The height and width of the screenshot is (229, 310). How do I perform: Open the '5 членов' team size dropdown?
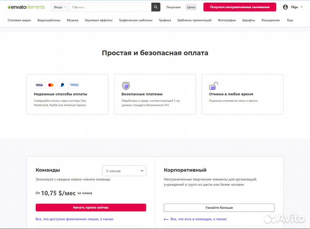(124, 171)
